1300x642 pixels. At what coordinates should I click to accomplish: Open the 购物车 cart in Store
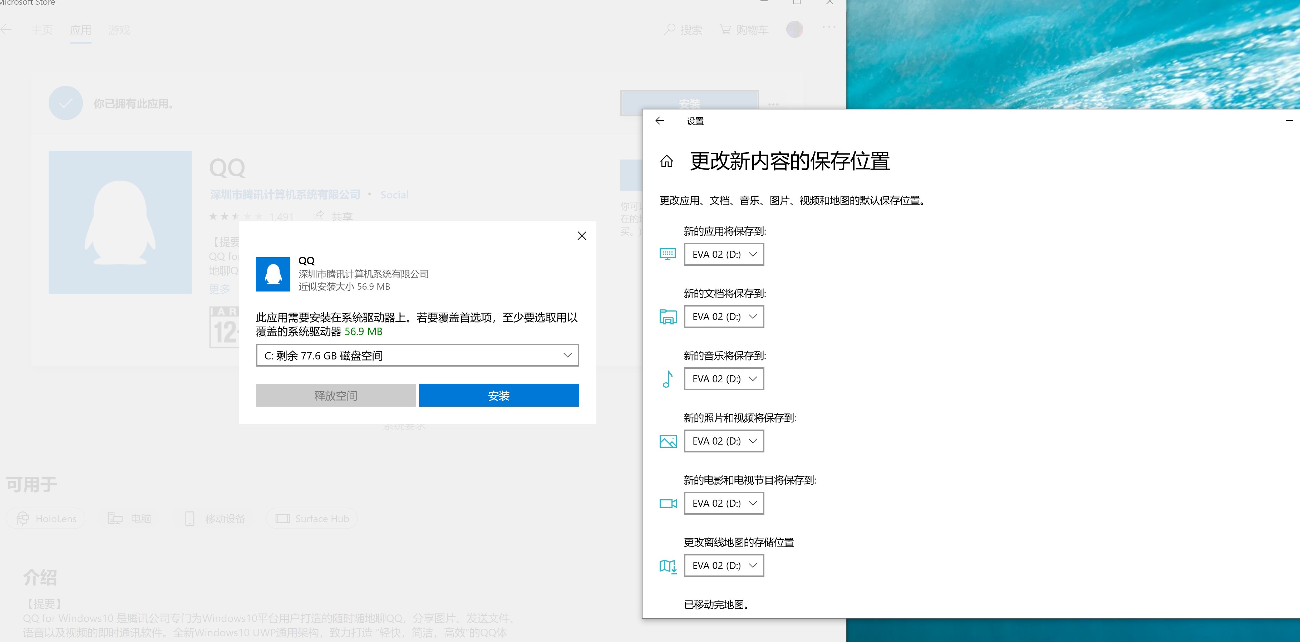click(x=744, y=30)
